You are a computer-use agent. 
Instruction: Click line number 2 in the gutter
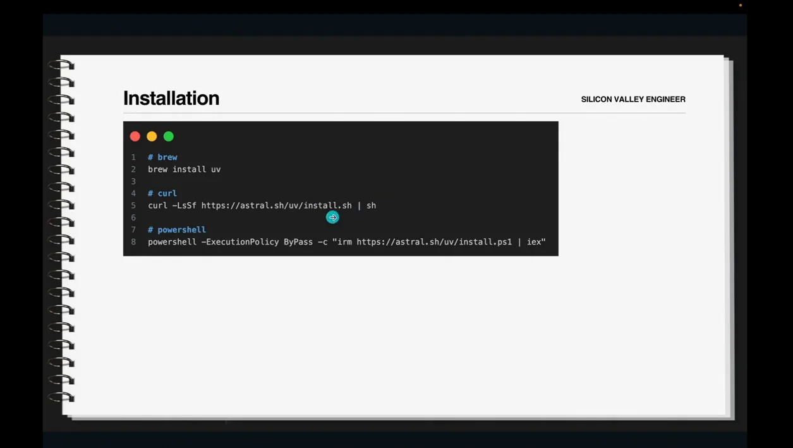pos(133,169)
